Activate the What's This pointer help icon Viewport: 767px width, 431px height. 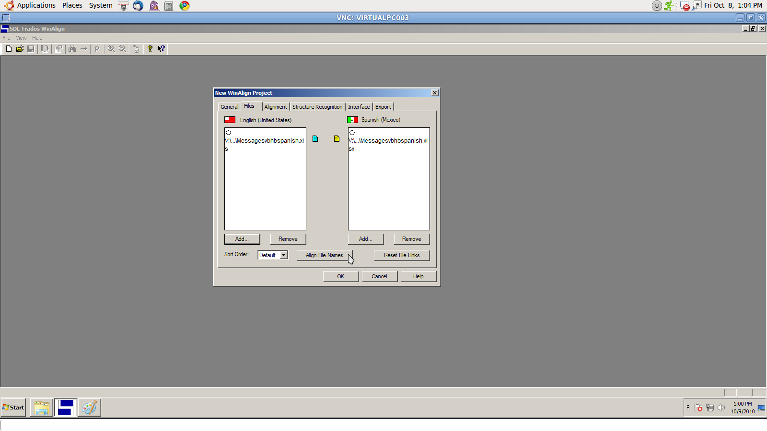[x=161, y=49]
